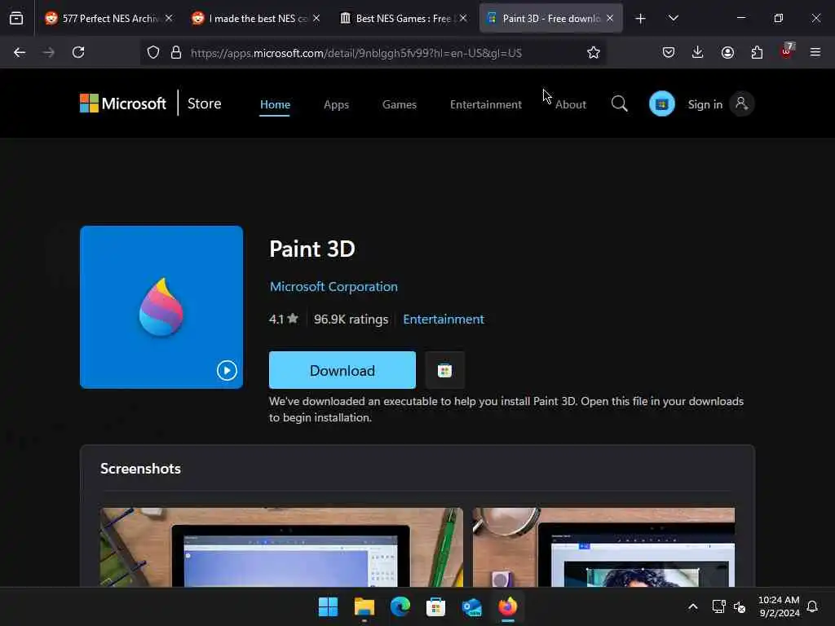This screenshot has height=626, width=835.
Task: Click the blue Microsoft Store app badge
Action: click(662, 104)
